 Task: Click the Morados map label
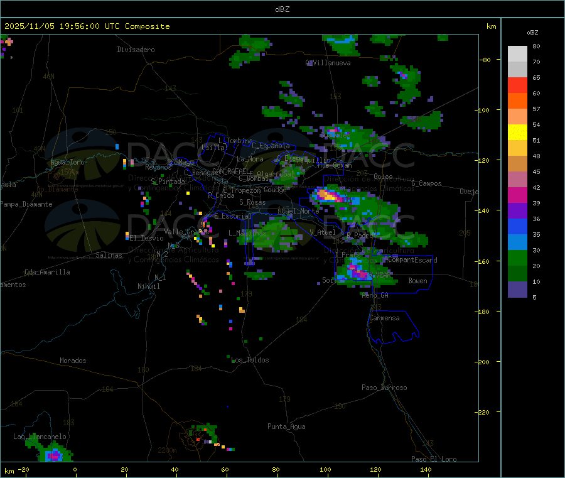pos(73,361)
